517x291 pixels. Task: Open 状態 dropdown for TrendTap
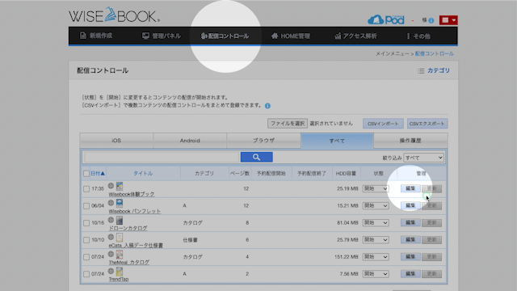[x=376, y=274]
